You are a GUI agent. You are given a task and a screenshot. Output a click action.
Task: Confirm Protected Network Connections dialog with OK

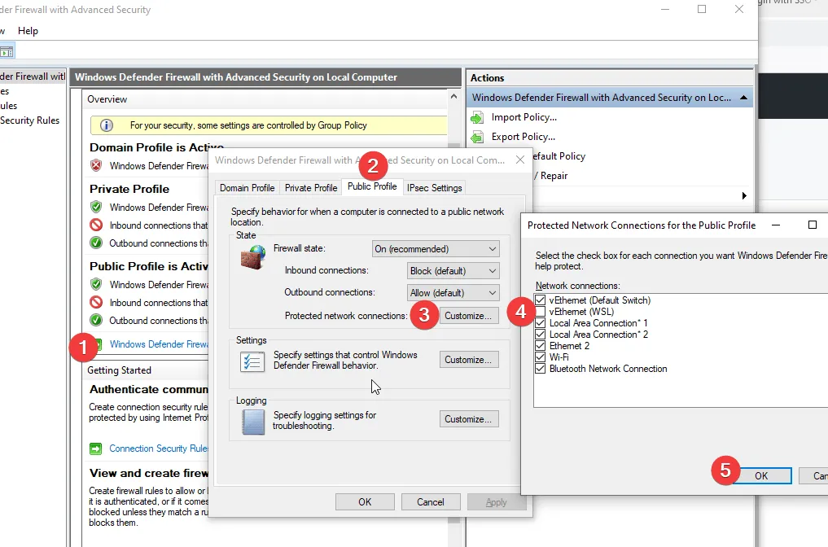tap(761, 475)
